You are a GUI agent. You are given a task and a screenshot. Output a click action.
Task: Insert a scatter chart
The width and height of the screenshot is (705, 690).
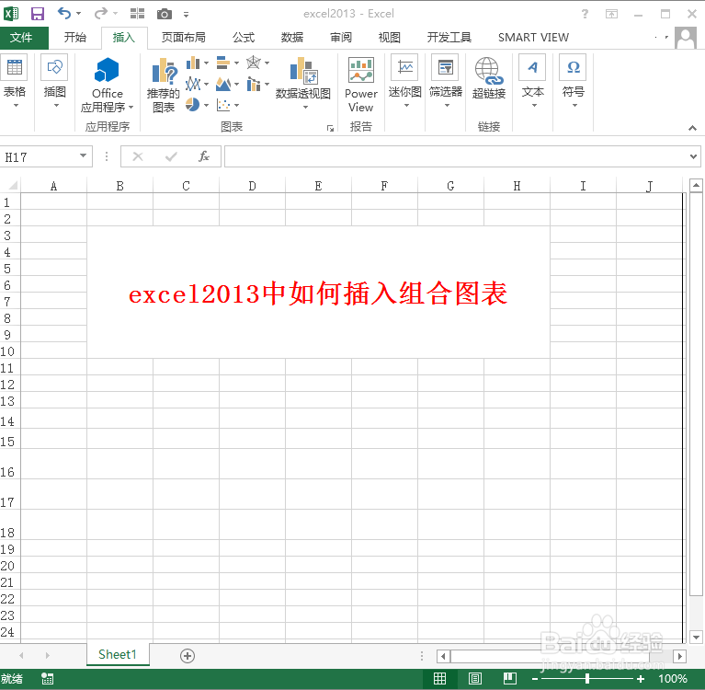coord(223,105)
